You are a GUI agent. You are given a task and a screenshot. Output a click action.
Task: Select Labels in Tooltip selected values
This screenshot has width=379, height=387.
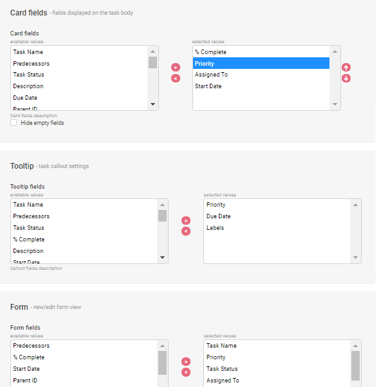tap(277, 228)
